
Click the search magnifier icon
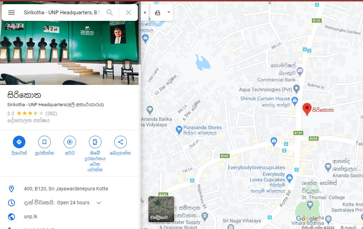(110, 13)
